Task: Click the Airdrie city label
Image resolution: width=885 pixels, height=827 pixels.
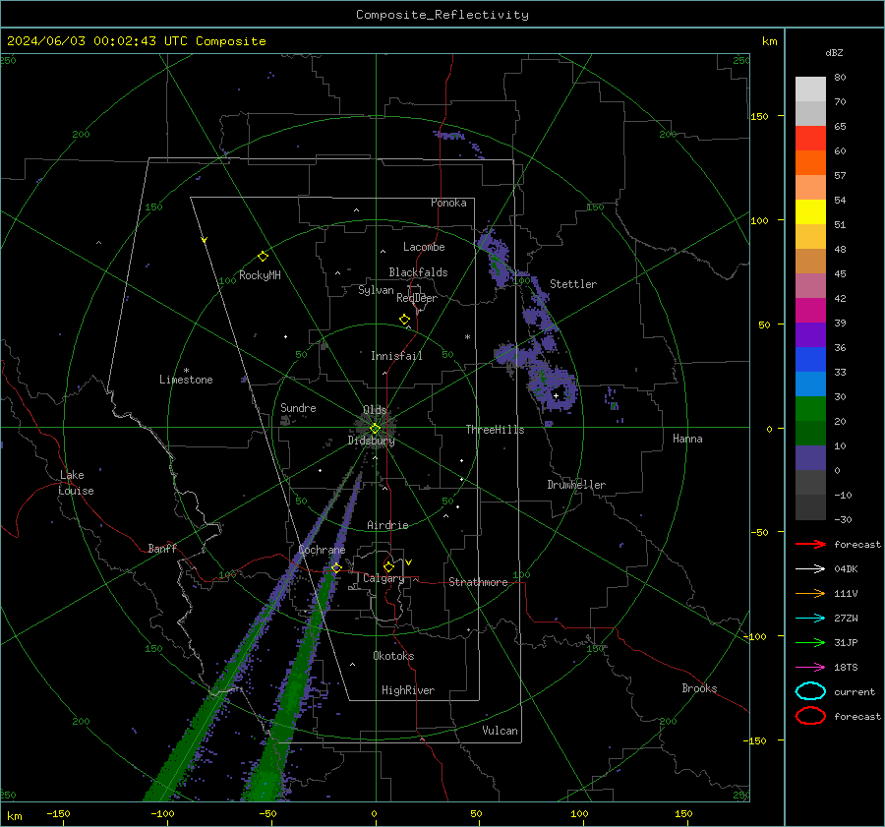Action: [387, 525]
